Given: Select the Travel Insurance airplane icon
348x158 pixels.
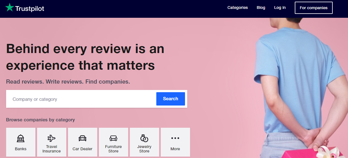Looking at the screenshot, I should click(x=52, y=138).
